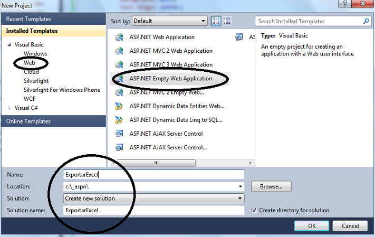The image size is (375, 237).
Task: Select ASP.NET MVC 2 Web Application text
Action: pos(171,51)
